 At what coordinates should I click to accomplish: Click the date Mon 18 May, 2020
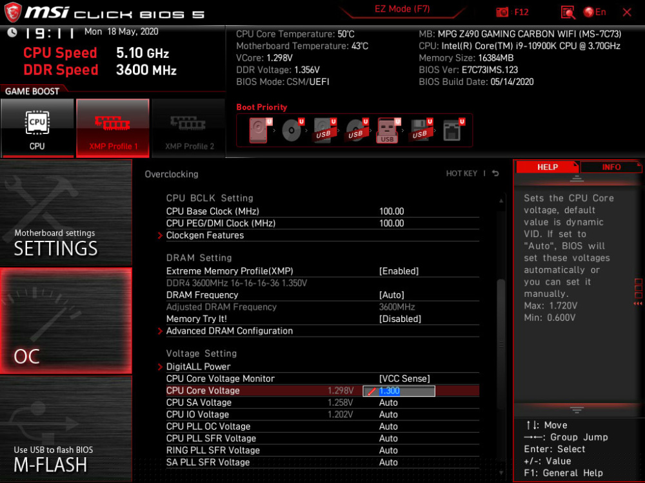click(121, 32)
